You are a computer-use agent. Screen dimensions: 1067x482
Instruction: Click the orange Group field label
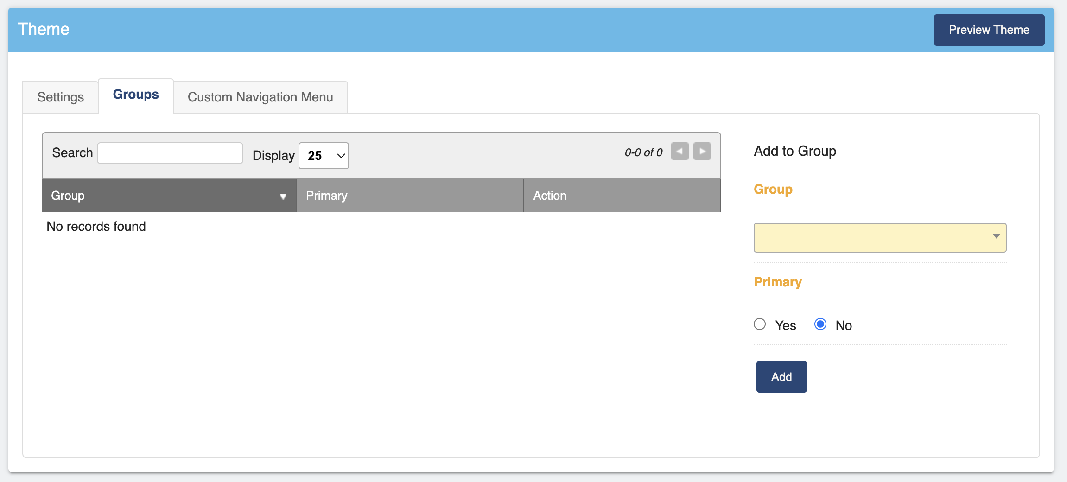click(x=773, y=190)
